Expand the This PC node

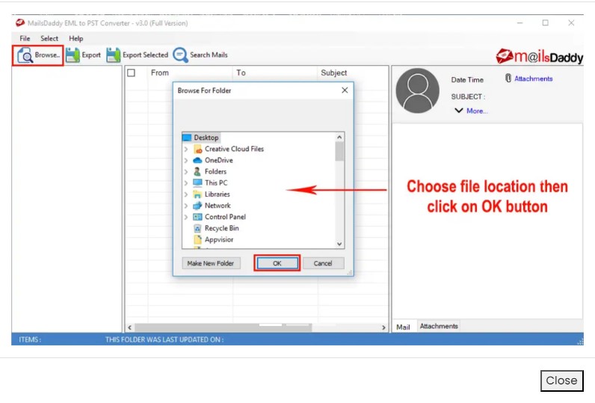186,183
